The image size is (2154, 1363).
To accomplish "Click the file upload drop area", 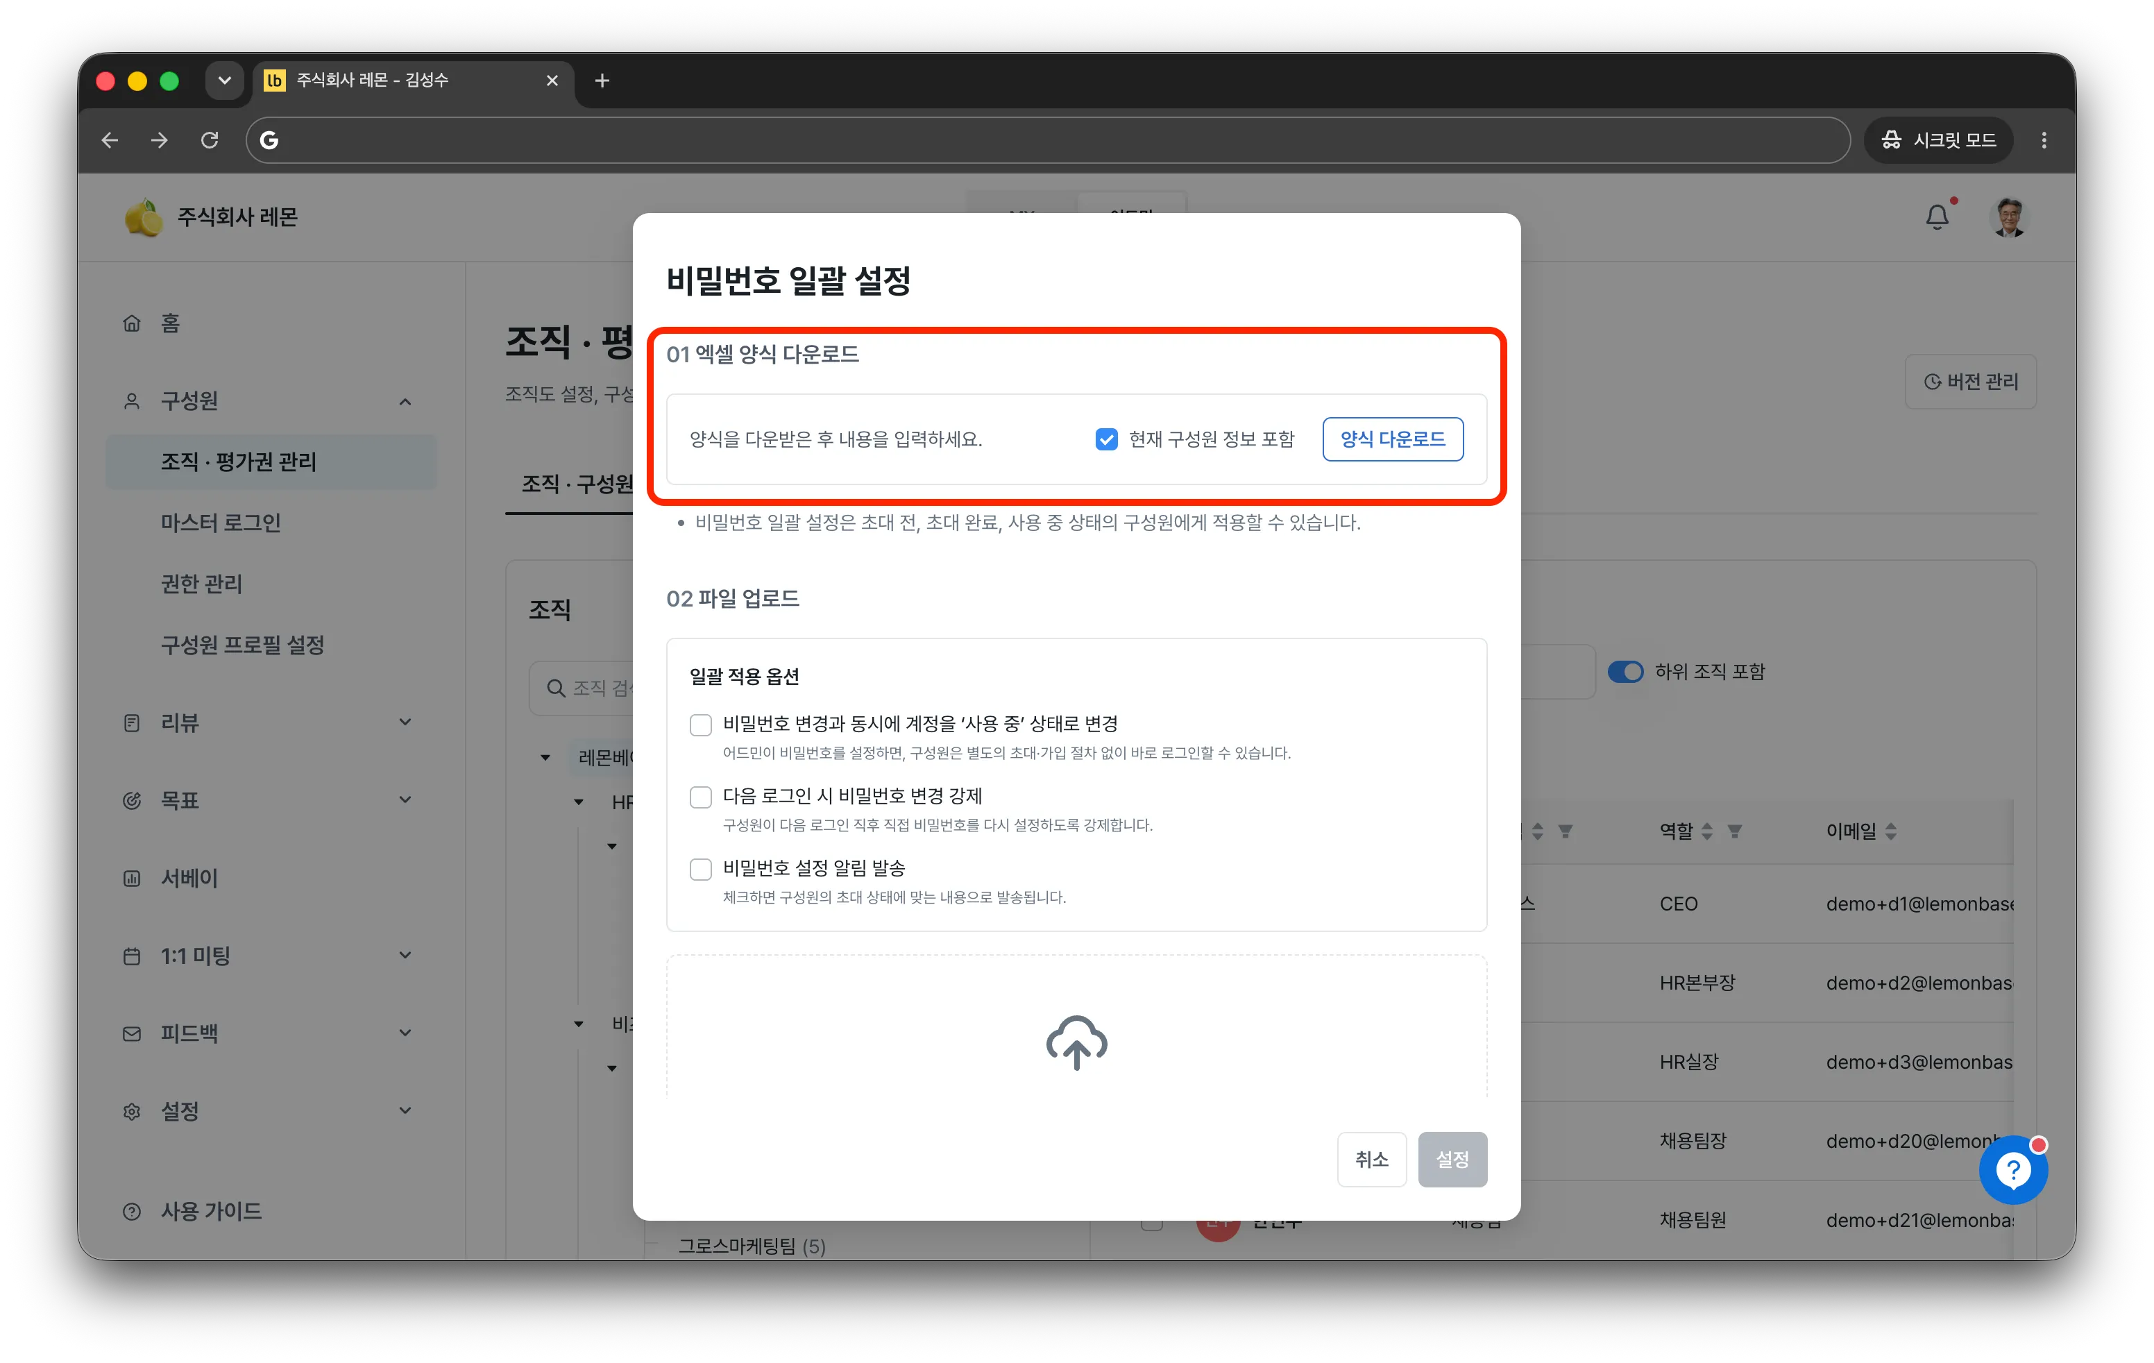I will 1076,1026.
